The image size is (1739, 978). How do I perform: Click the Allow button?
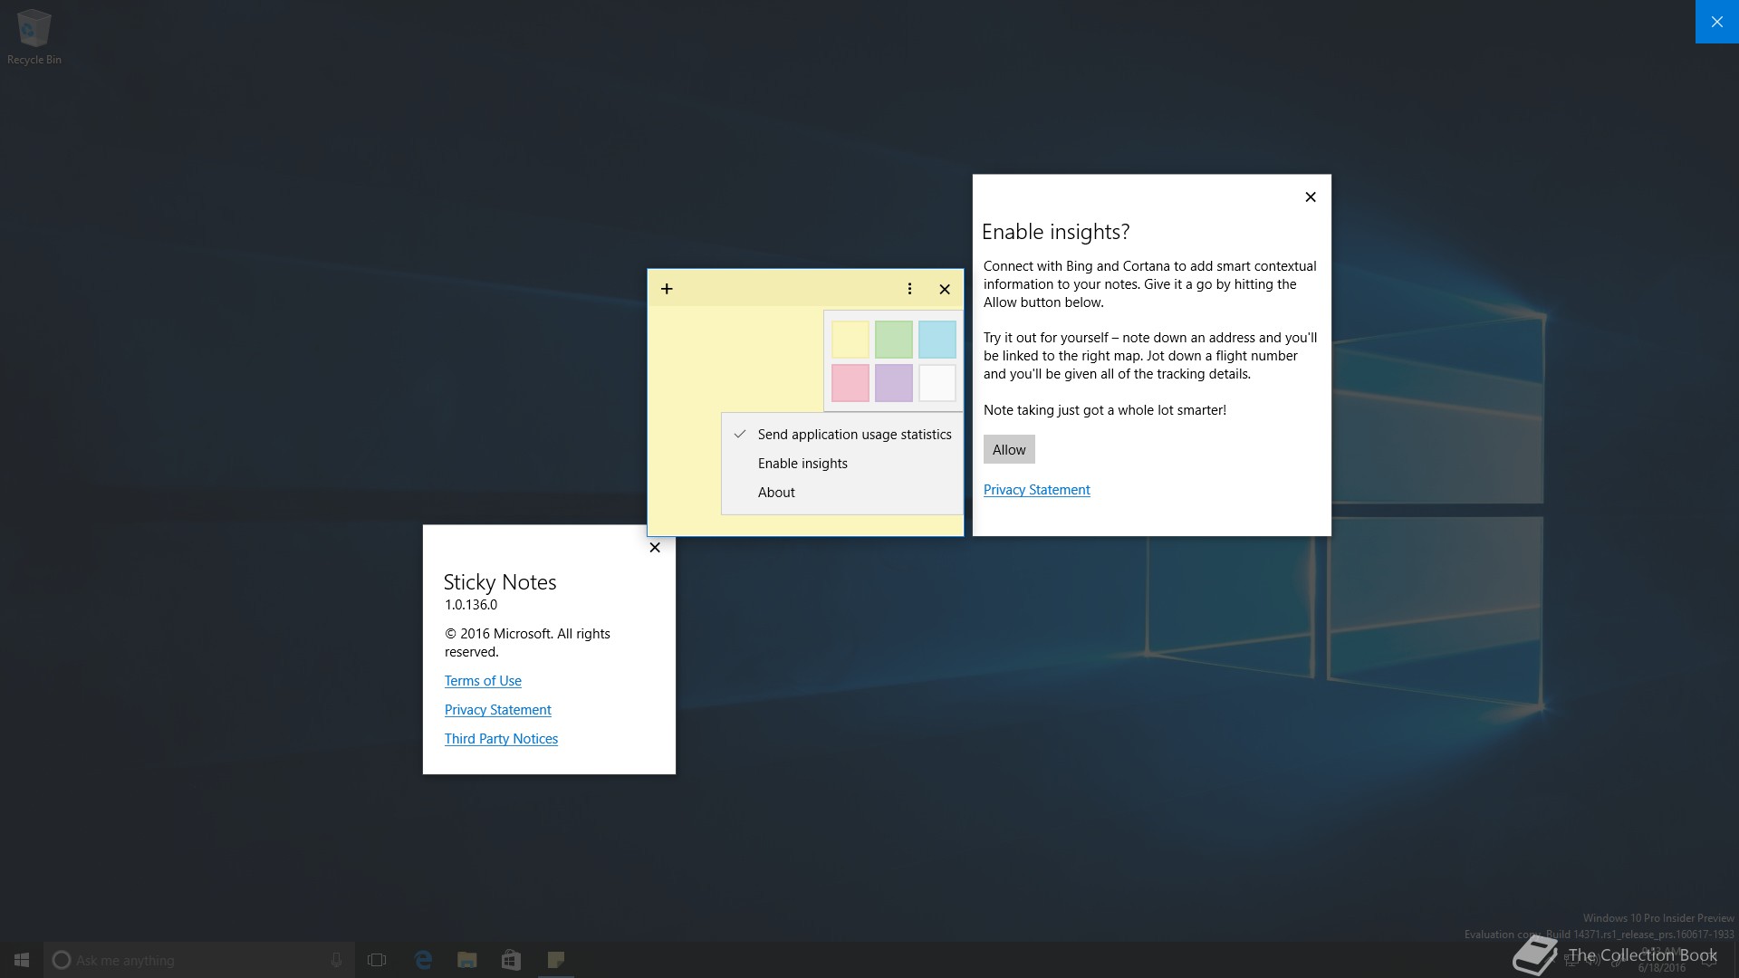[1009, 450]
